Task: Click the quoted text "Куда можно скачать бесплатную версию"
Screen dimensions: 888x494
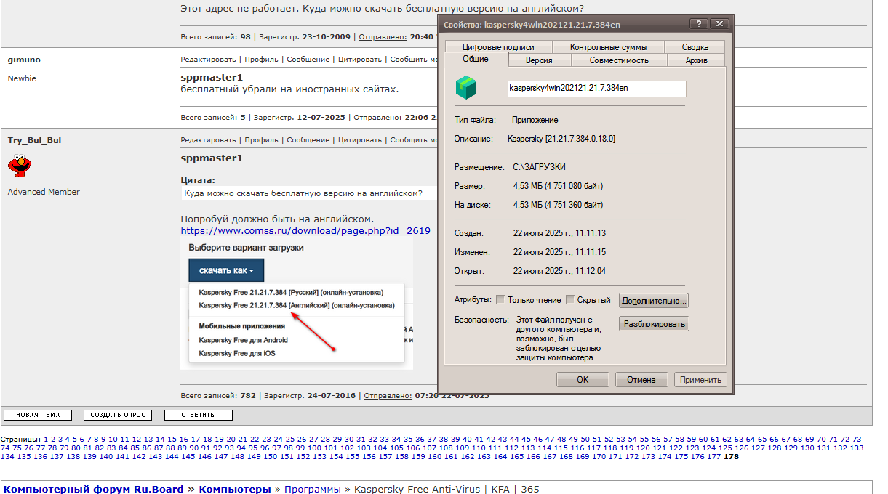Action: tap(303, 193)
